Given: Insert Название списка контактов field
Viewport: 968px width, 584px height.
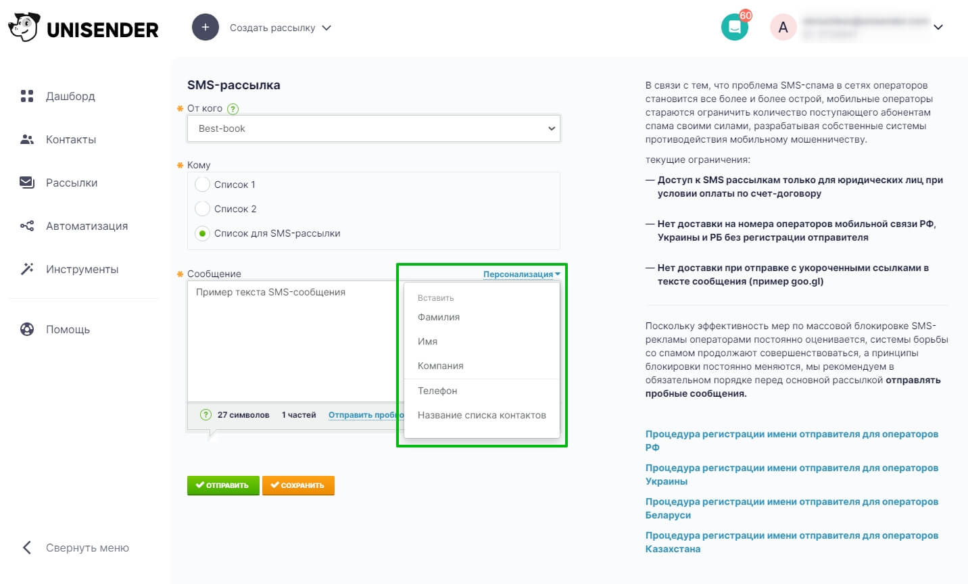Looking at the screenshot, I should pos(482,415).
